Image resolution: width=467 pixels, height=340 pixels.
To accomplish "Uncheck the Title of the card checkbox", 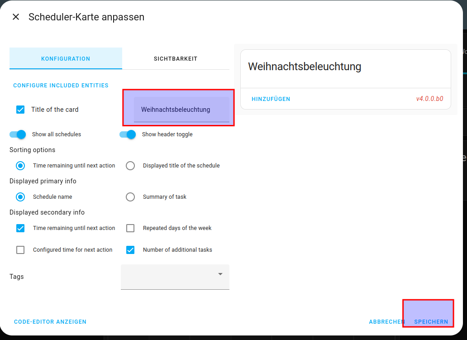I will (x=20, y=110).
